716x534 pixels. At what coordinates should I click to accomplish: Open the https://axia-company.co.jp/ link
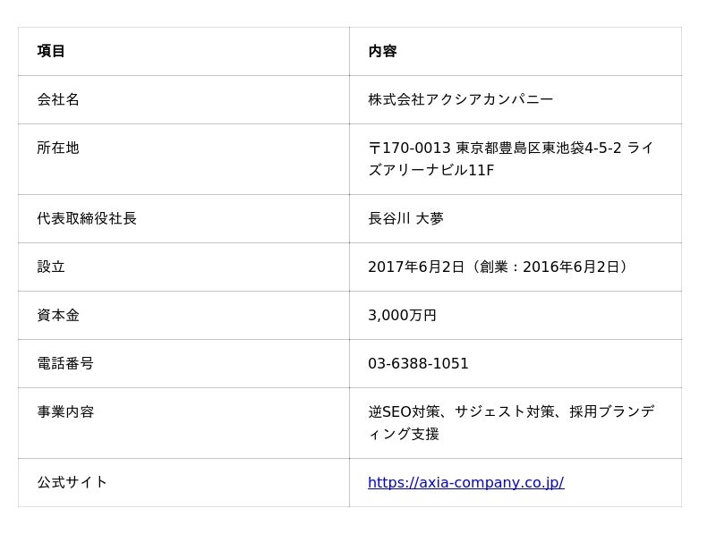[x=465, y=483]
